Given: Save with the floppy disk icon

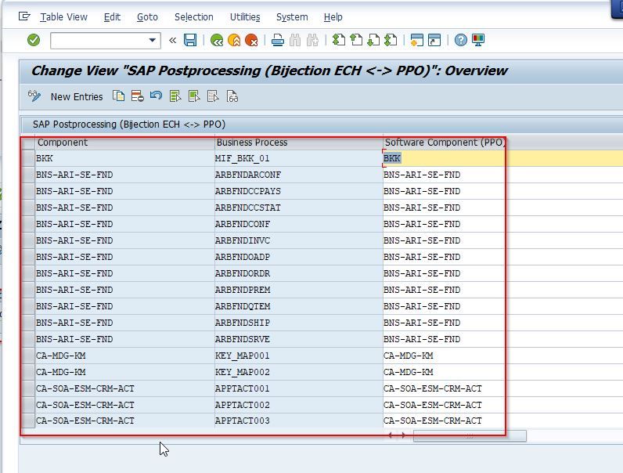Looking at the screenshot, I should click(190, 40).
